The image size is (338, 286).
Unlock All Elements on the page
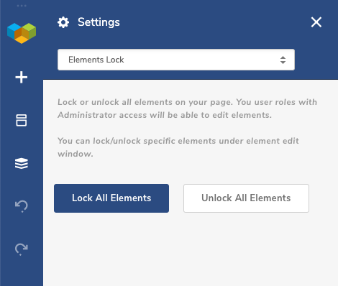[246, 198]
